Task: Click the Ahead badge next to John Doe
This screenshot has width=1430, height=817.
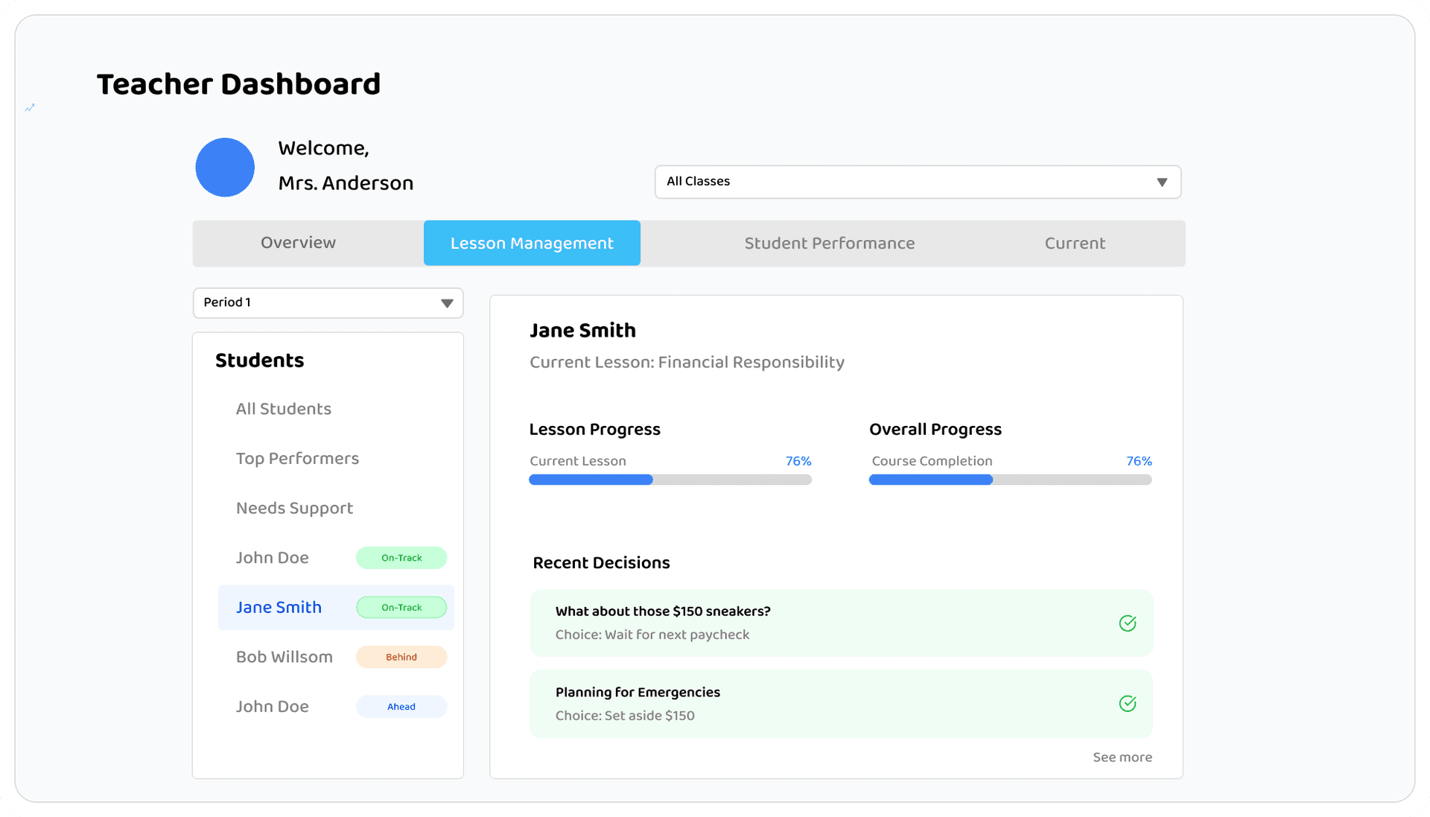Action: pos(401,706)
